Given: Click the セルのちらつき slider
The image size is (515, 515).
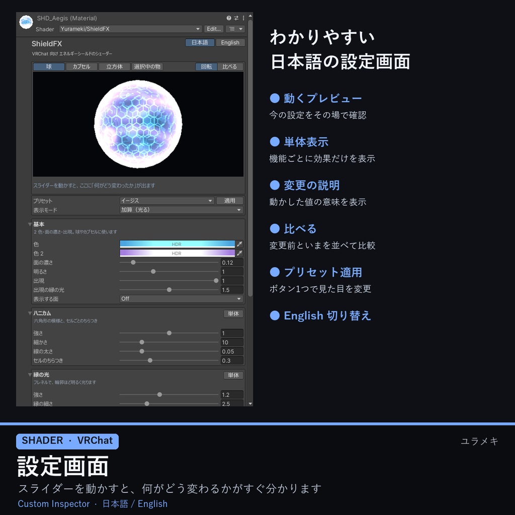Looking at the screenshot, I should pos(169,361).
